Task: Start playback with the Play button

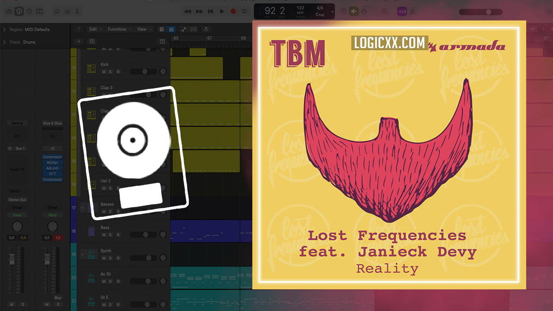Action: click(222, 12)
